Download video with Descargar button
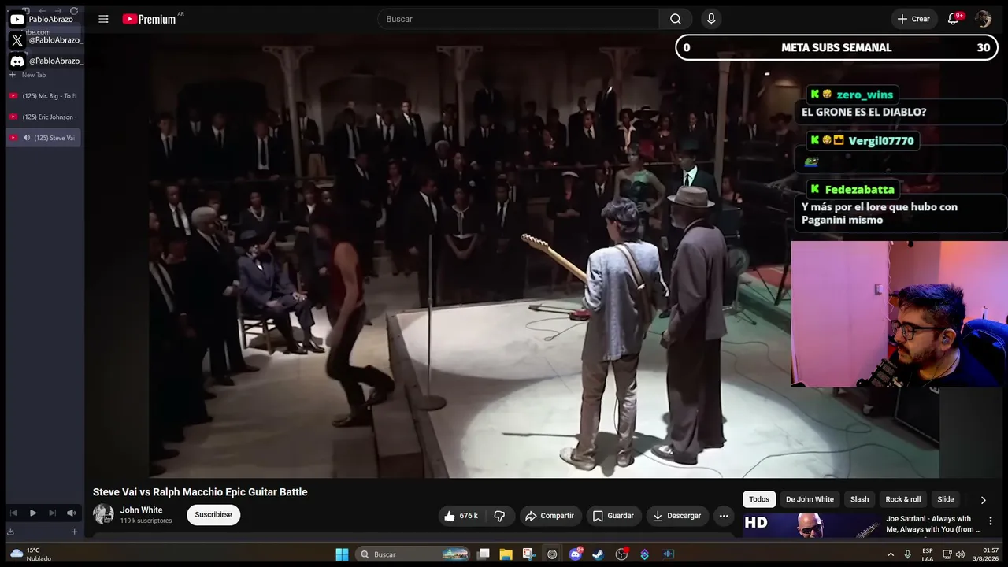The width and height of the screenshot is (1008, 567). click(x=677, y=516)
